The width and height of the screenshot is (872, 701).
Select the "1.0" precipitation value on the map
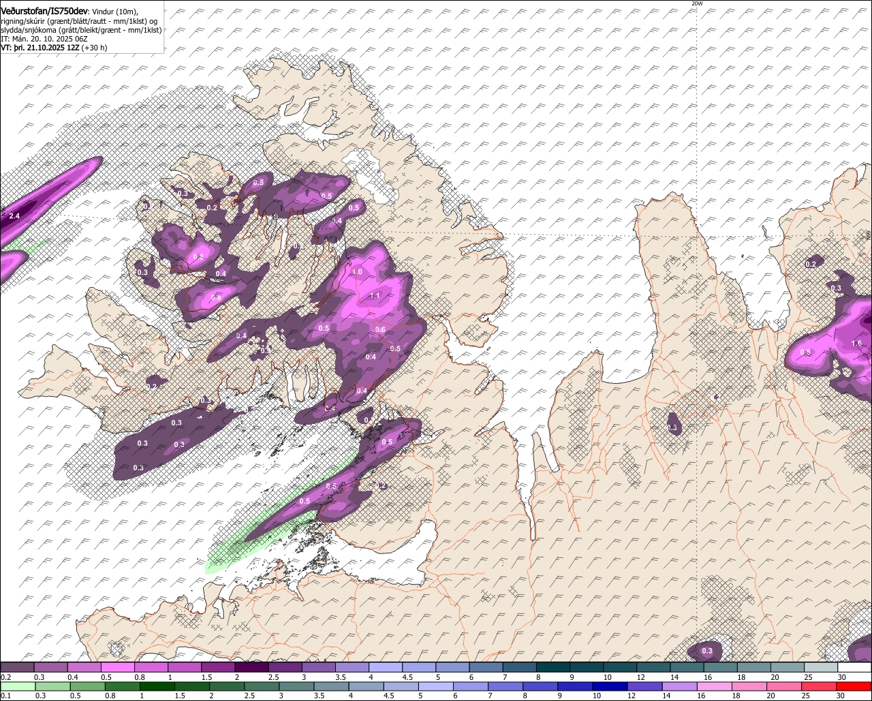click(357, 272)
